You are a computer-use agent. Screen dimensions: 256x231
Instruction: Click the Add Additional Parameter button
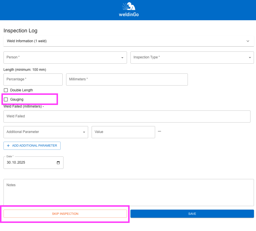pyautogui.click(x=32, y=146)
